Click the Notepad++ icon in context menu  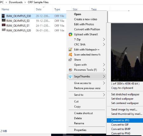pos(70,49)
